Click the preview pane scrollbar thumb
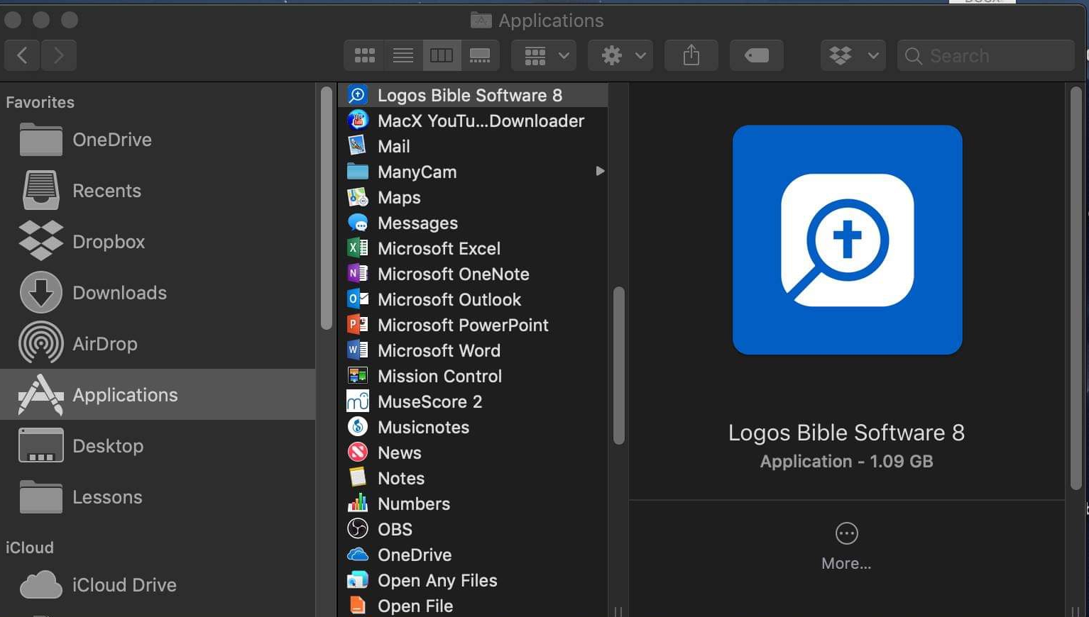The height and width of the screenshot is (617, 1089). (x=1076, y=287)
